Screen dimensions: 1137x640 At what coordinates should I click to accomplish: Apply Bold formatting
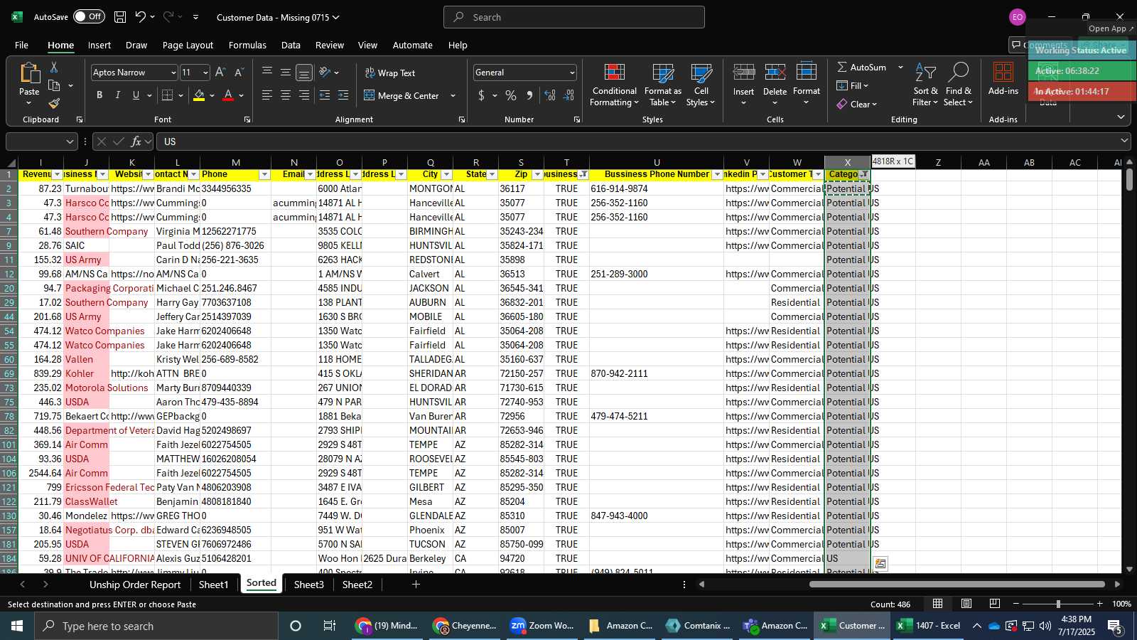(x=99, y=95)
